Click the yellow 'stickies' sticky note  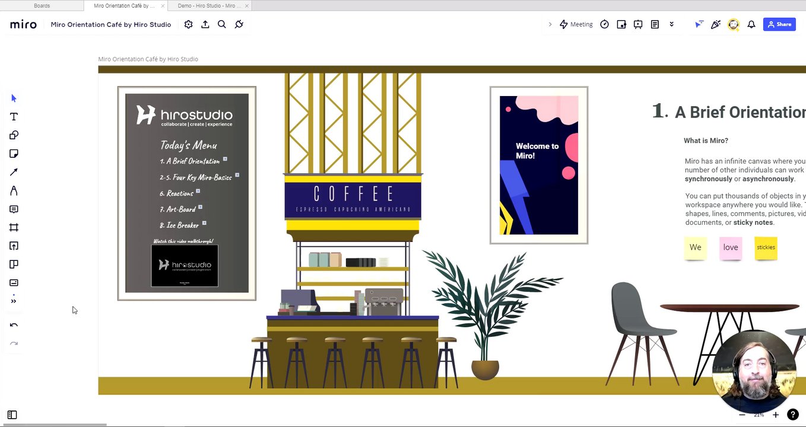[766, 248]
